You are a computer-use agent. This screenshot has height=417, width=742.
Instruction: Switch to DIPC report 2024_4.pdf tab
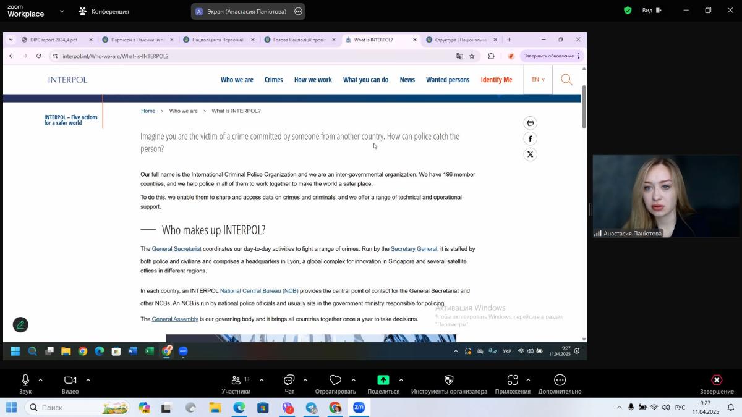tap(54, 40)
